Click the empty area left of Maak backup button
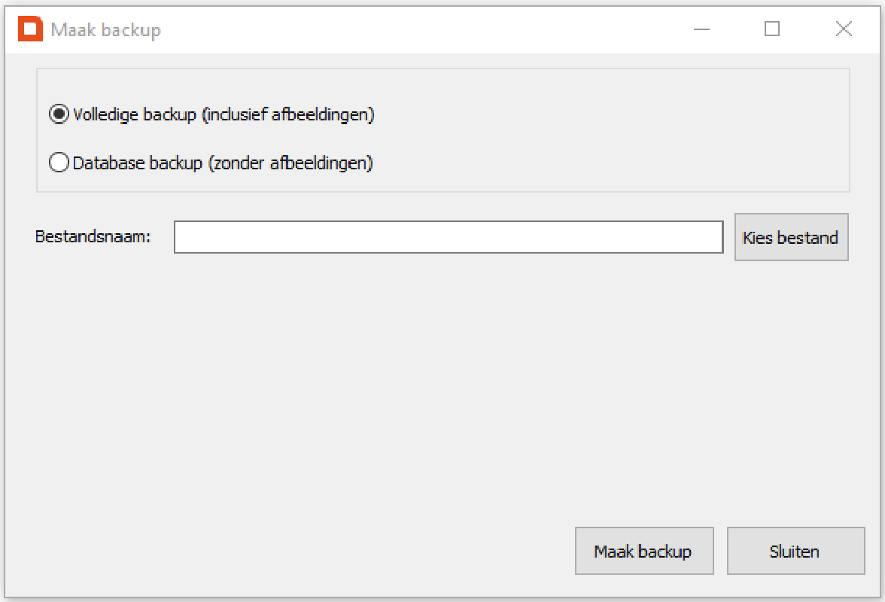 coord(301,551)
